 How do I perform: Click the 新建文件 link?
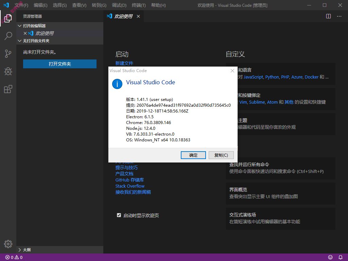coord(124,63)
